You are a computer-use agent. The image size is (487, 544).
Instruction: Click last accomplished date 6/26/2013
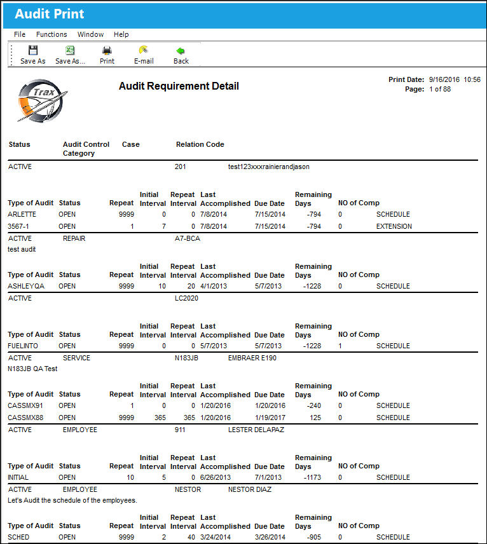click(216, 477)
